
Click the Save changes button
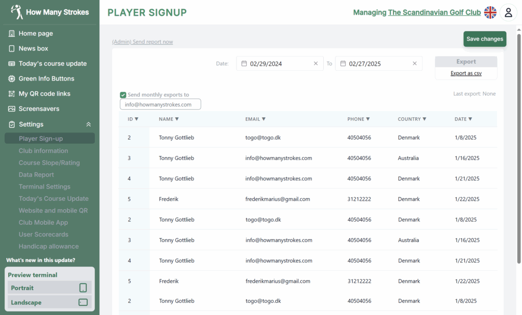[x=485, y=39]
